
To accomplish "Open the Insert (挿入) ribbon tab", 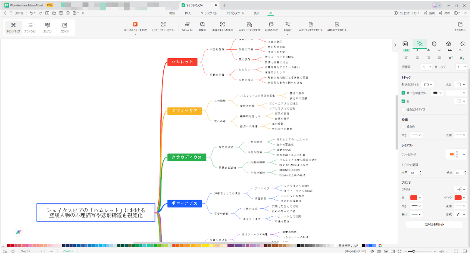I will pyautogui.click(x=187, y=13).
